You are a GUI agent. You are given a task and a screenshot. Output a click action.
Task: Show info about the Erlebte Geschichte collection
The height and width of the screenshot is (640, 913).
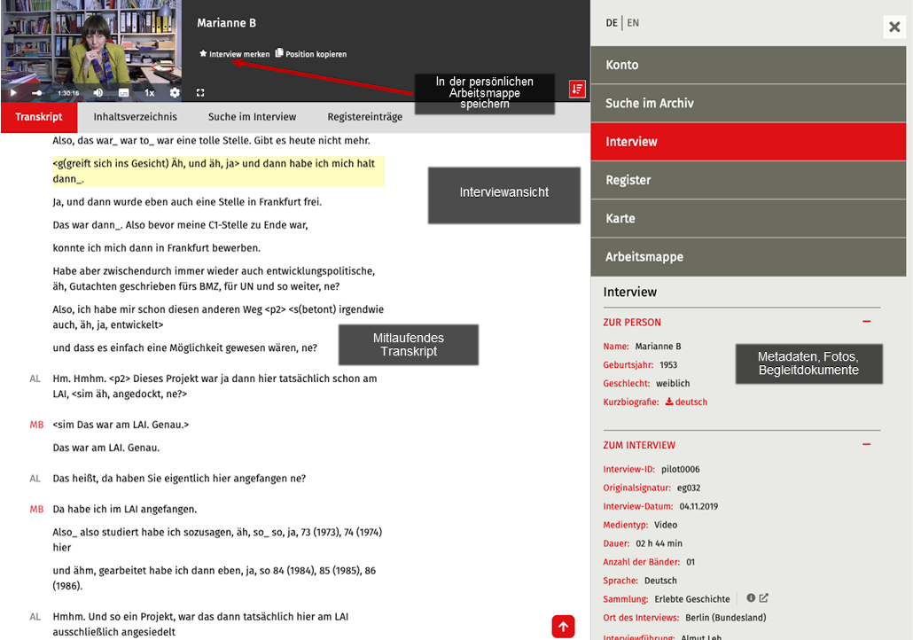coord(751,597)
